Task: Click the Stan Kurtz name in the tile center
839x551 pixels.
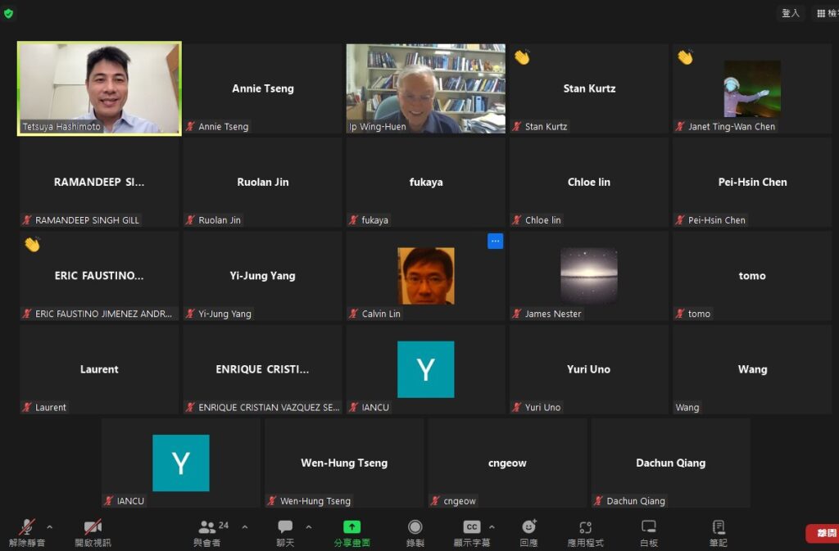Action: pos(589,88)
